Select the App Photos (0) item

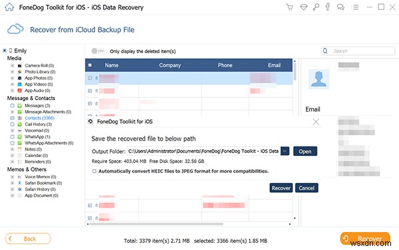point(39,78)
